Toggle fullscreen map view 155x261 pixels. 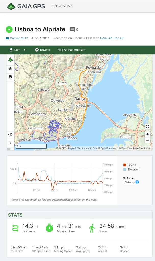[147, 127]
